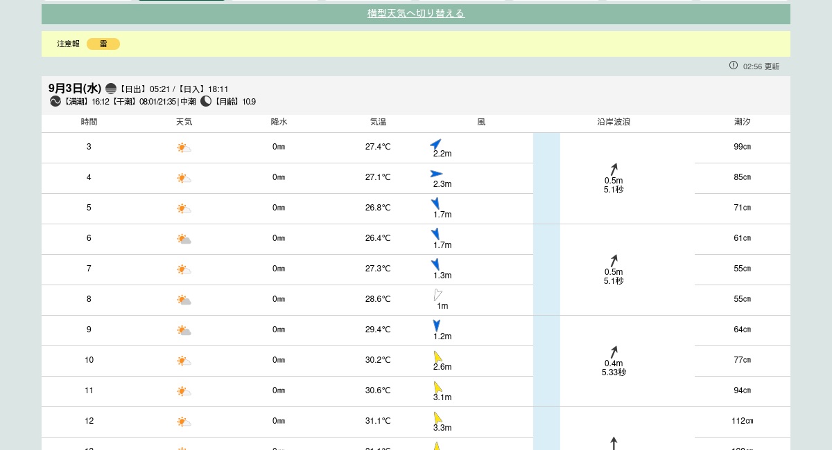
Task: Click the yellow wind arrow above 3.1m
Action: point(437,387)
